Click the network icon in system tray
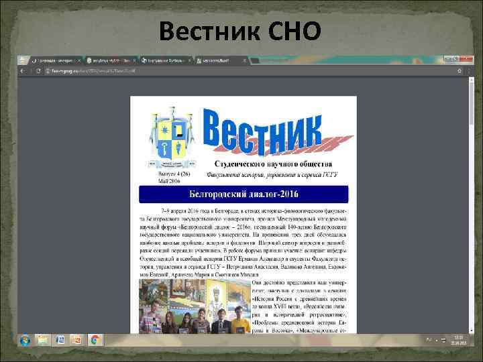Image resolution: width=483 pixels, height=362 pixels. [x=443, y=341]
